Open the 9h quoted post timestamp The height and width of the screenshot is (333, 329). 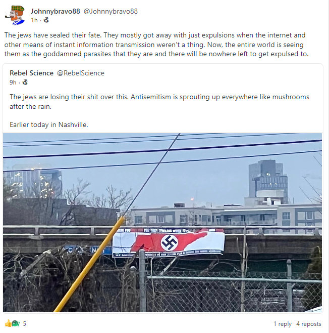pos(13,82)
